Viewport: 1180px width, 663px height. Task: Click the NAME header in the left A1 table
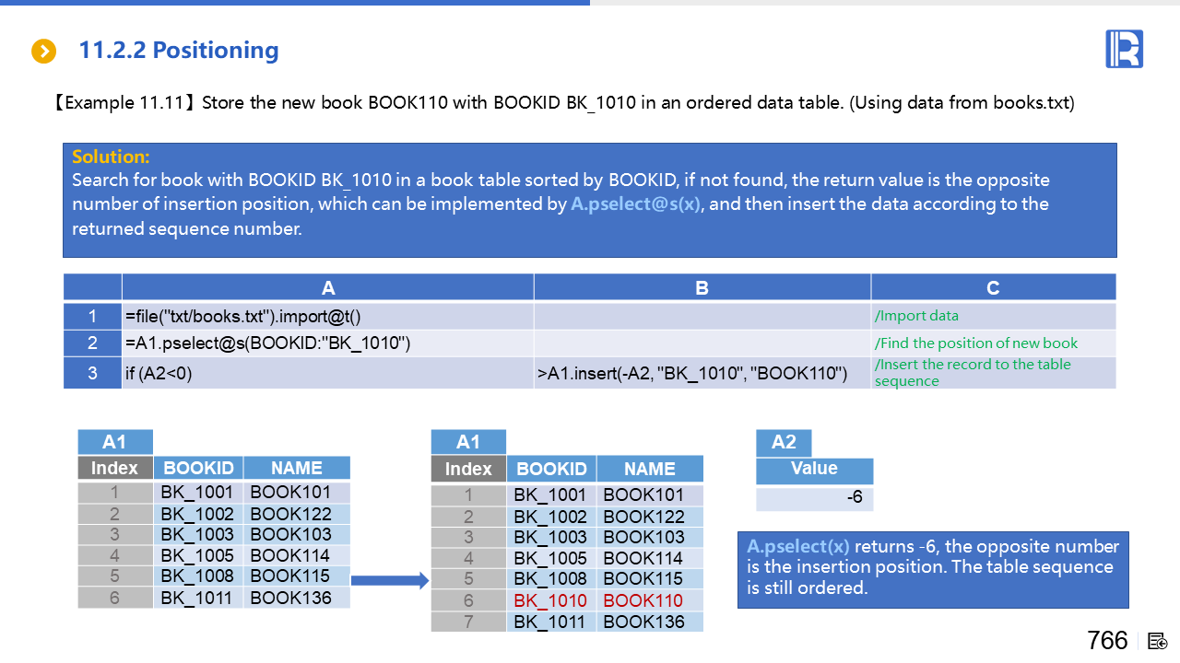(297, 468)
